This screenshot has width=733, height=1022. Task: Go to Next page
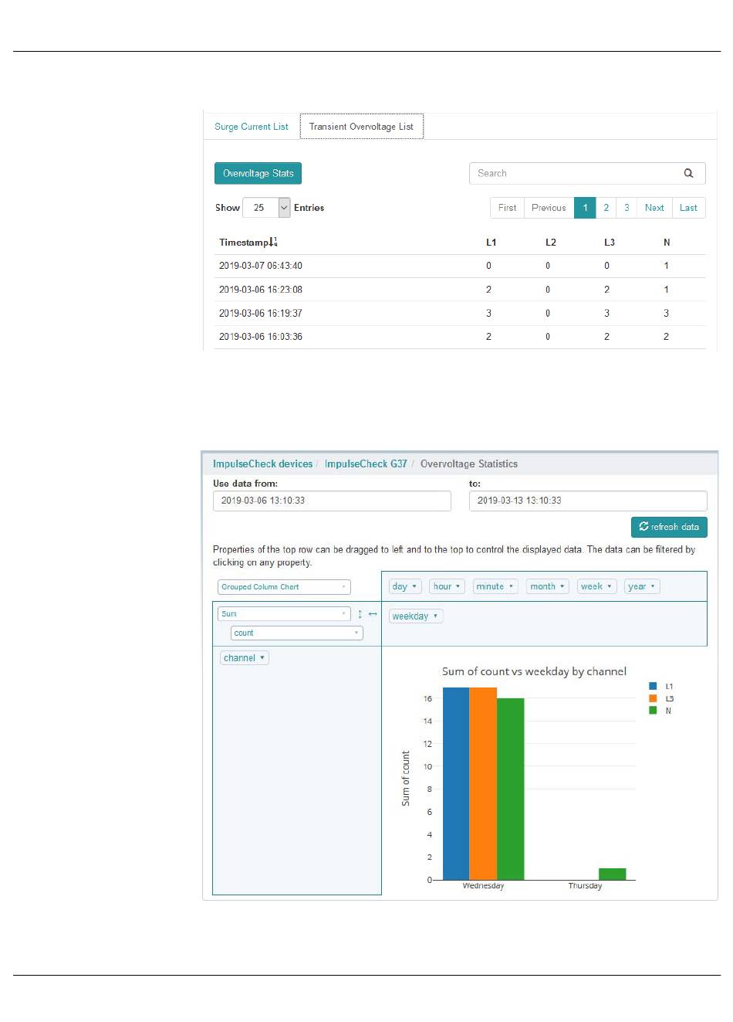654,208
